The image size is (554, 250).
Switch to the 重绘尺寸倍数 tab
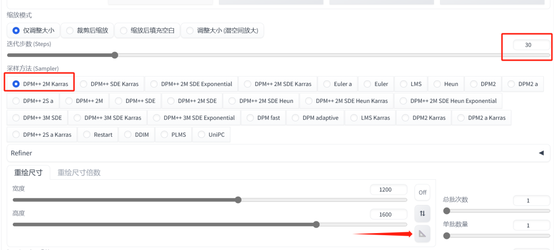pyautogui.click(x=79, y=173)
